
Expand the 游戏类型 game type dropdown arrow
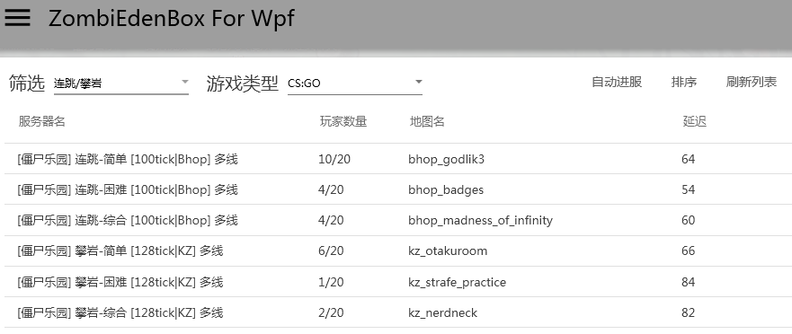(418, 82)
